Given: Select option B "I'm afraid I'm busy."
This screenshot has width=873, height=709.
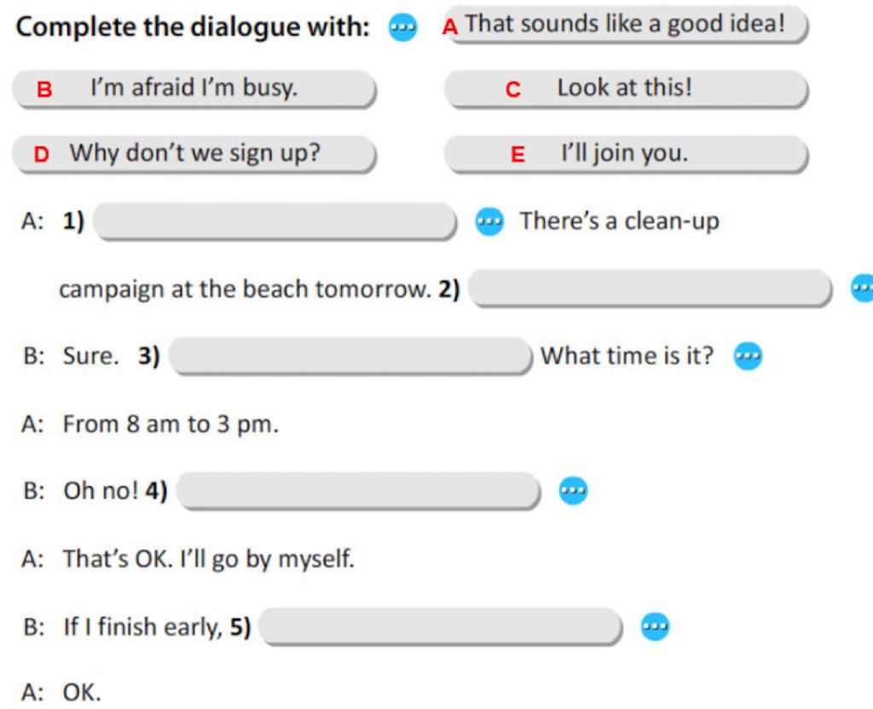Looking at the screenshot, I should [x=194, y=89].
